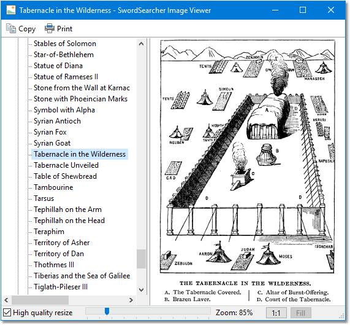Select Statue of Diana entry

pyautogui.click(x=58, y=66)
